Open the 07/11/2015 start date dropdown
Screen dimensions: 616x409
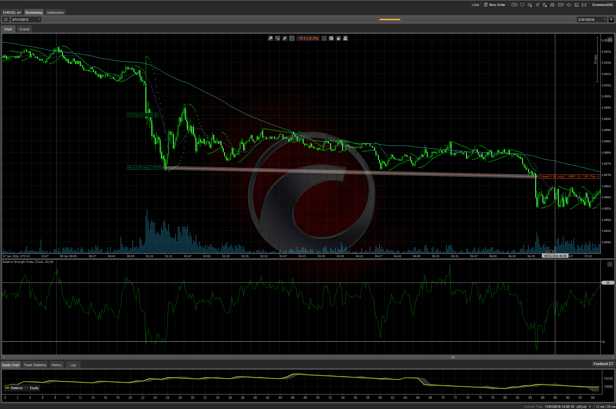[26, 20]
